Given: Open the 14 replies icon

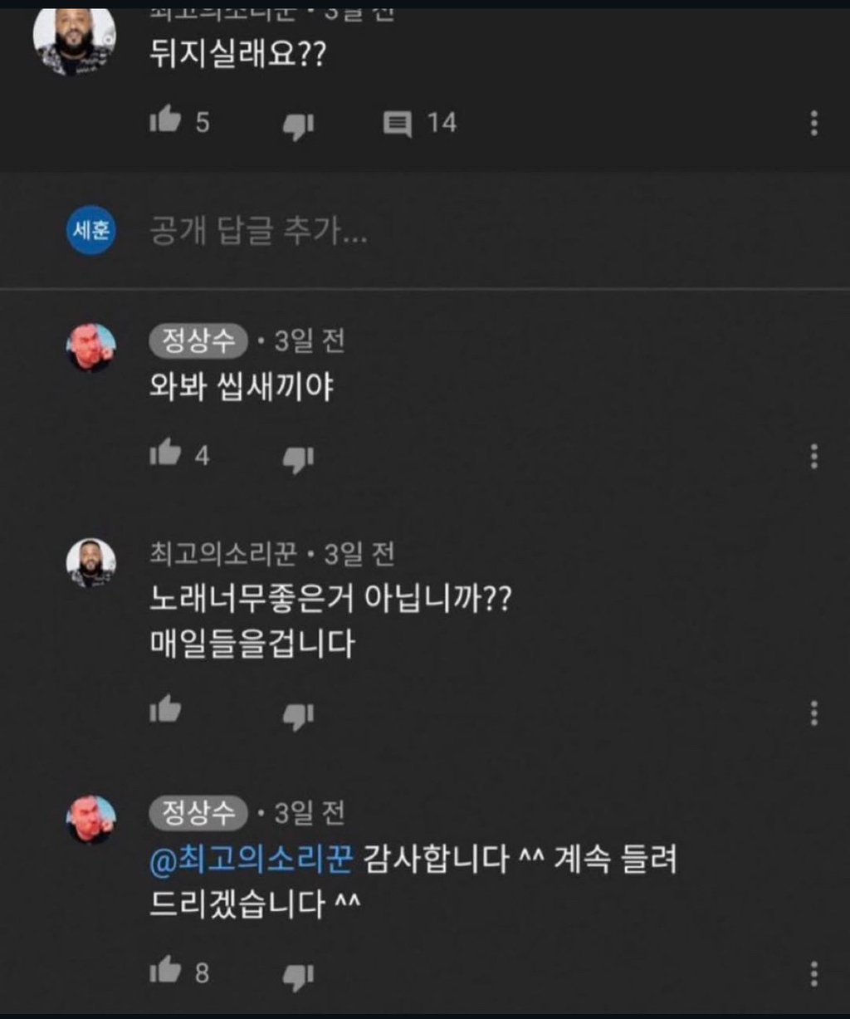Looking at the screenshot, I should [398, 125].
